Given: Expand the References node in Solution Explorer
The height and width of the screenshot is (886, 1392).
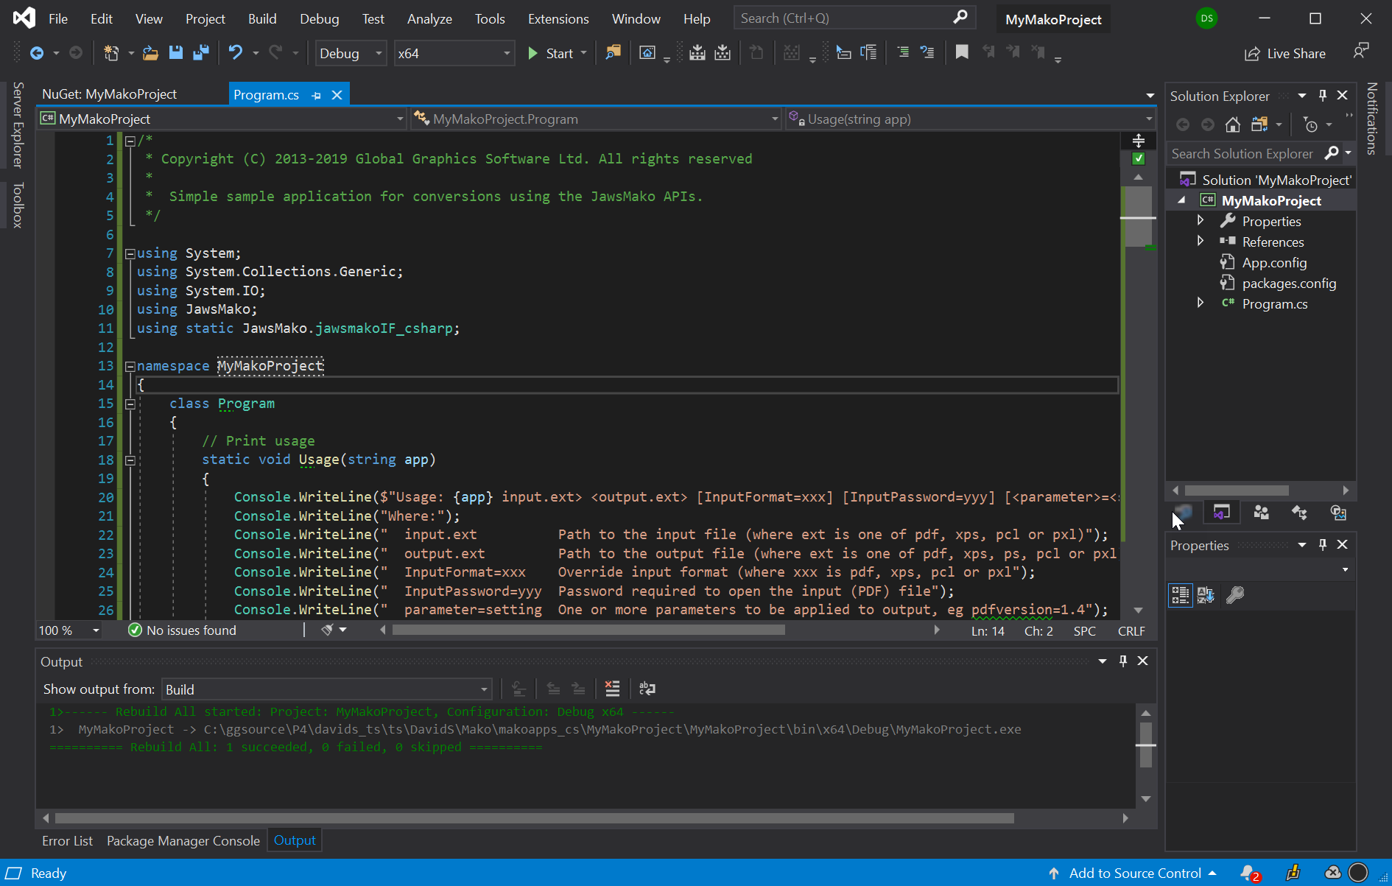Looking at the screenshot, I should click(x=1201, y=242).
